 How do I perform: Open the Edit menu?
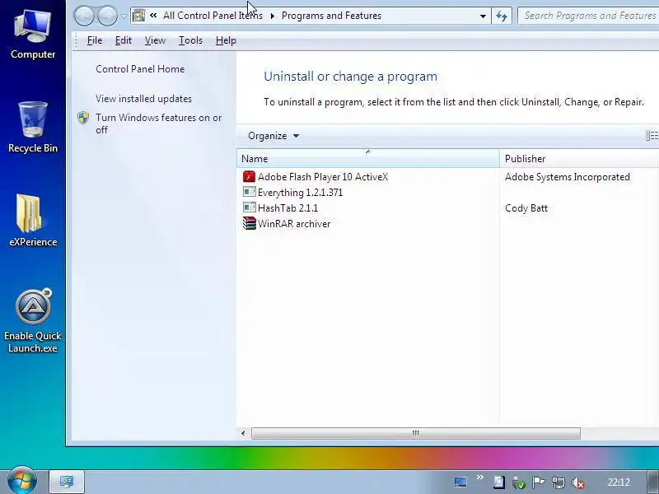coord(123,40)
